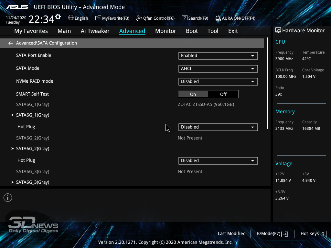Toggle AURA ON/OFF(F4)
Screen dimensions: 331x248
pyautogui.click(x=235, y=18)
